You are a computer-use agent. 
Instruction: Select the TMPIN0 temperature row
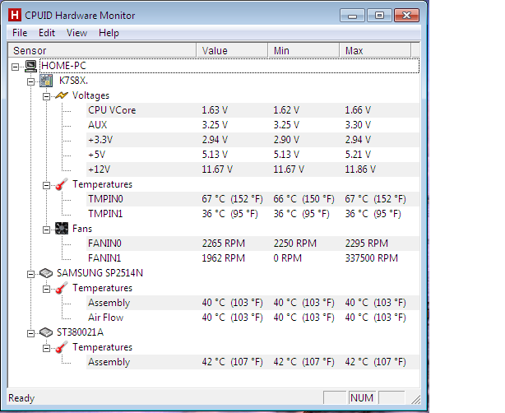point(252,199)
